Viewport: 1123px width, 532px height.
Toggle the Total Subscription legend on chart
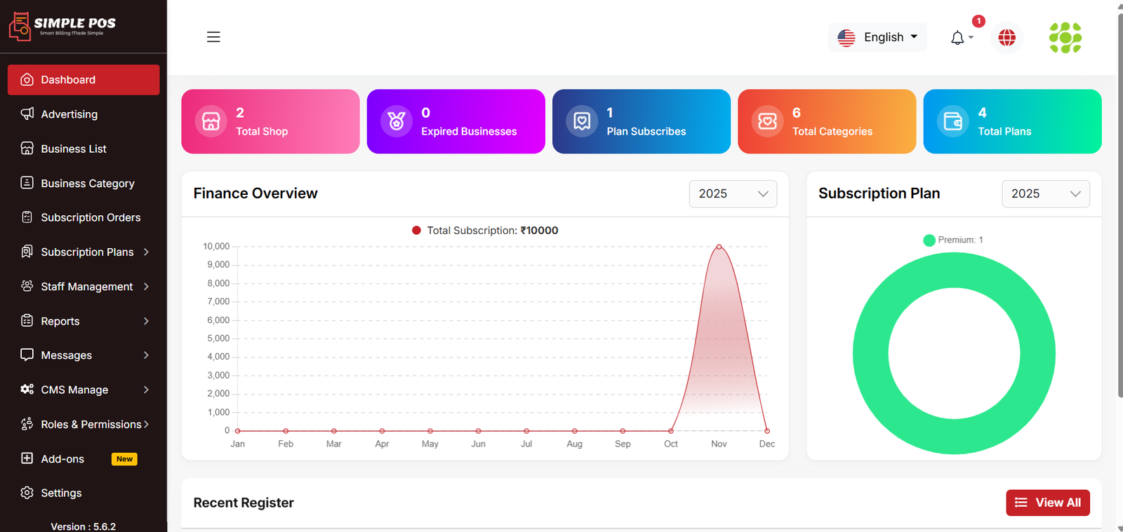(x=485, y=231)
